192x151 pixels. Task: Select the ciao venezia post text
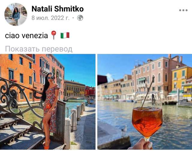[26, 36]
